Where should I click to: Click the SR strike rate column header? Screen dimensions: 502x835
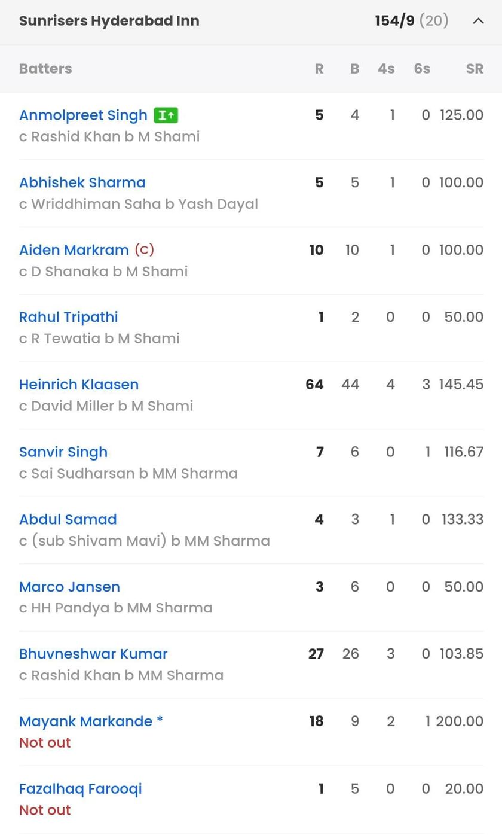(x=475, y=68)
